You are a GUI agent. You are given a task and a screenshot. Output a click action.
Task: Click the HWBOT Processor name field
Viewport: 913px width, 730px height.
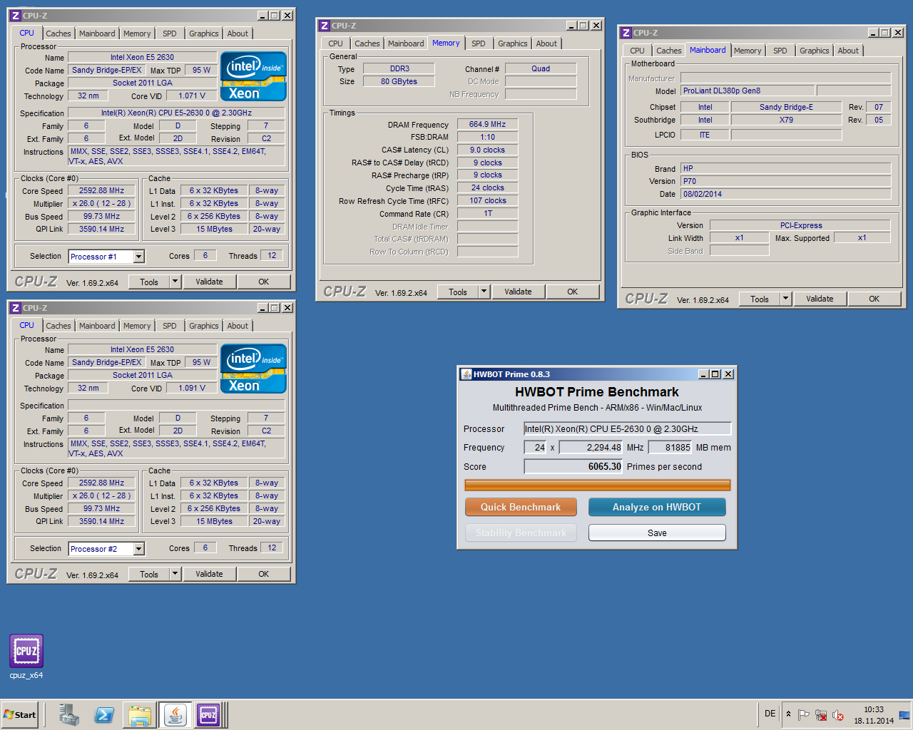pos(628,428)
